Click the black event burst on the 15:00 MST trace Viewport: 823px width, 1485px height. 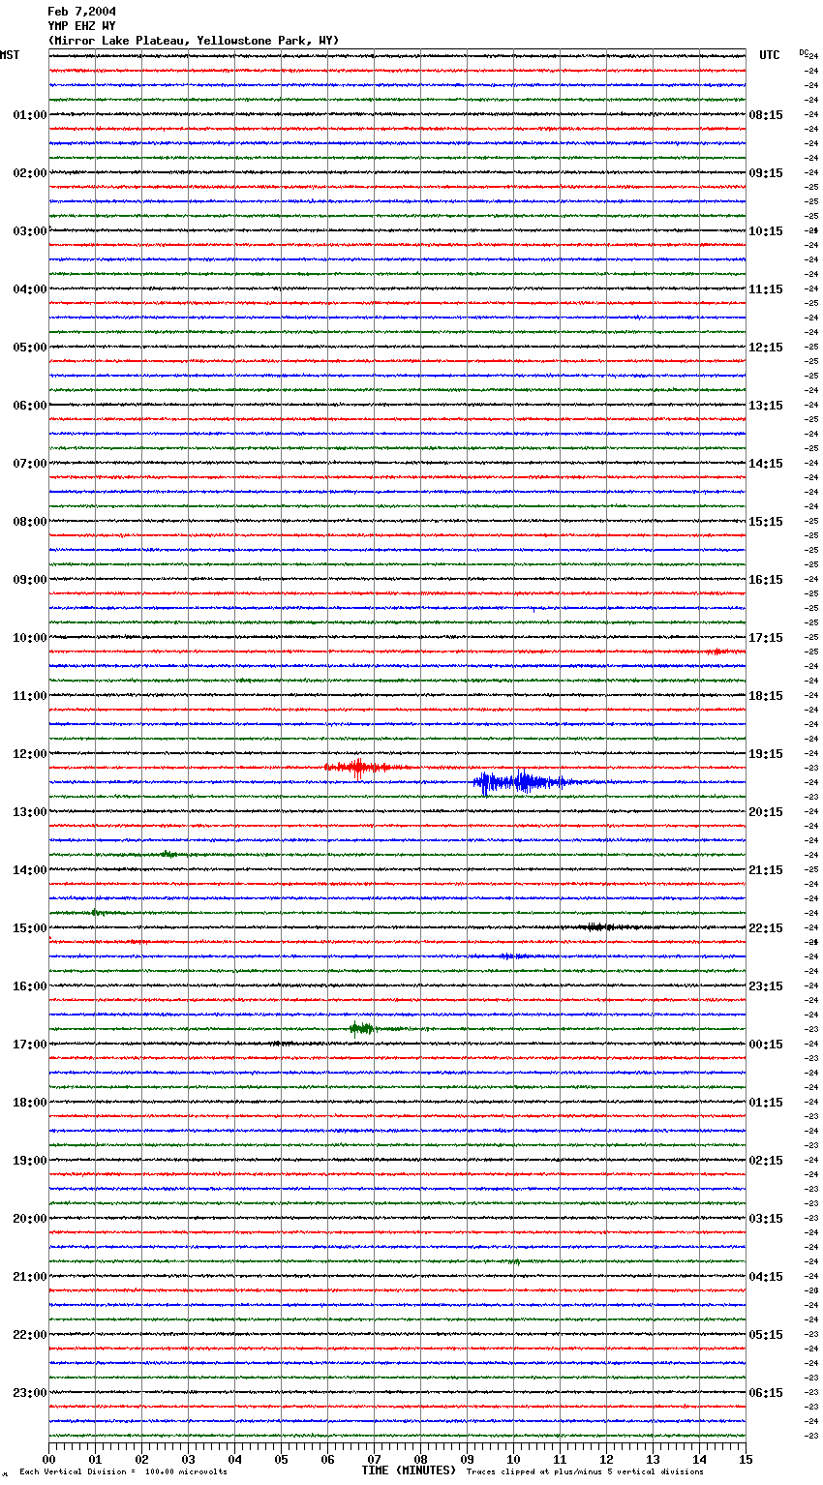pos(597,927)
